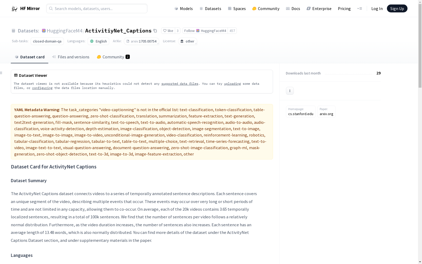Open the Pricing page
Image resolution: width=422 pixels, height=264 pixels.
(x=344, y=8)
